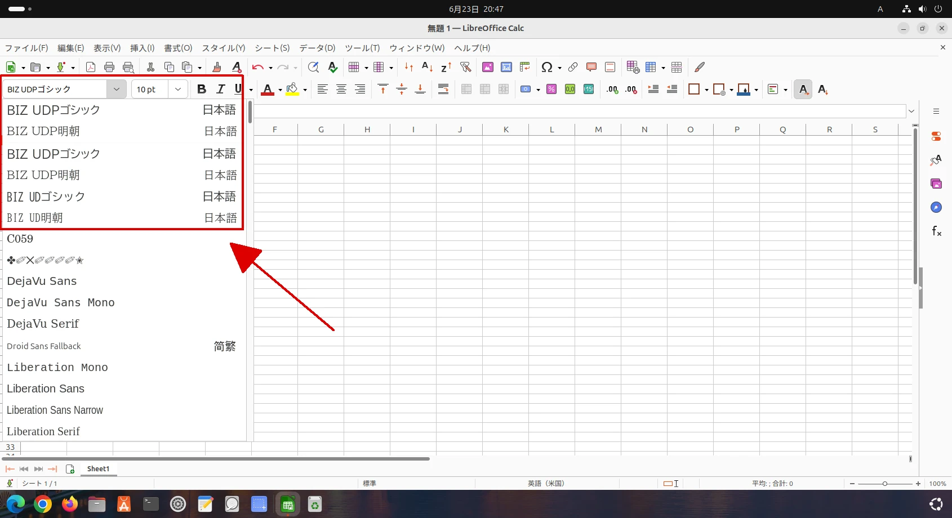
Task: Toggle Bold formatting
Action: tap(202, 89)
